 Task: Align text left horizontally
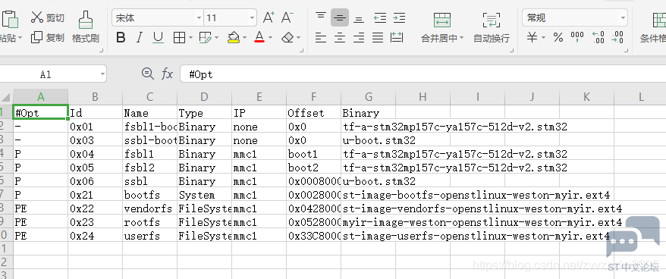click(321, 38)
